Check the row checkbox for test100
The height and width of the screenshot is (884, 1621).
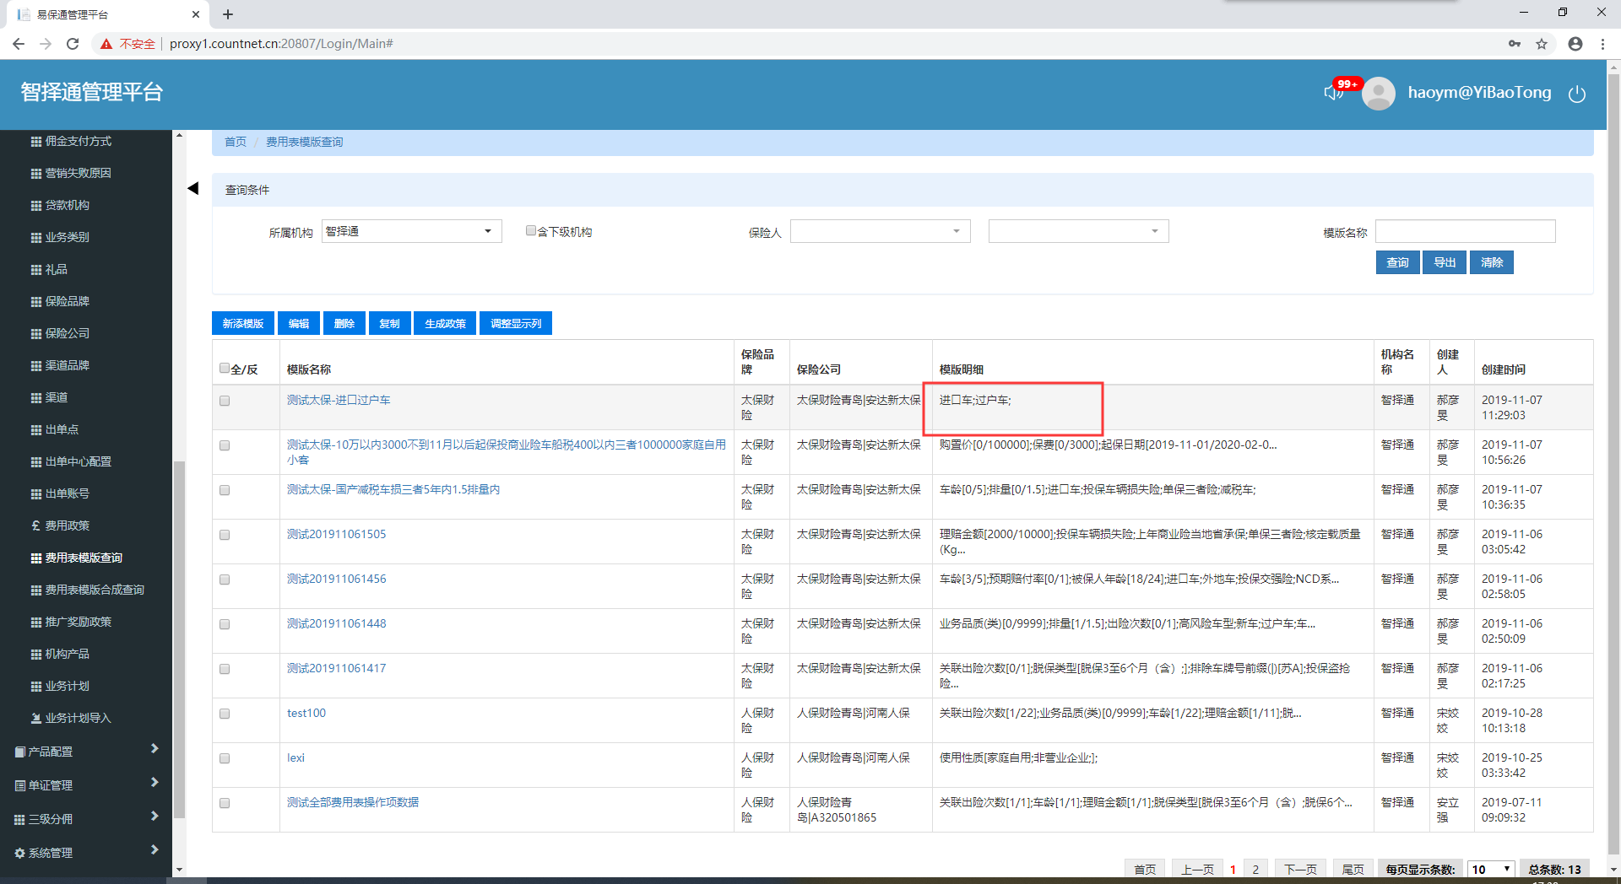pos(225,714)
